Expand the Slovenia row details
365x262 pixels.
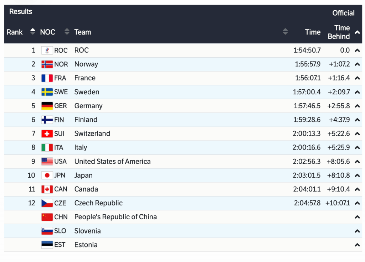pyautogui.click(x=357, y=231)
